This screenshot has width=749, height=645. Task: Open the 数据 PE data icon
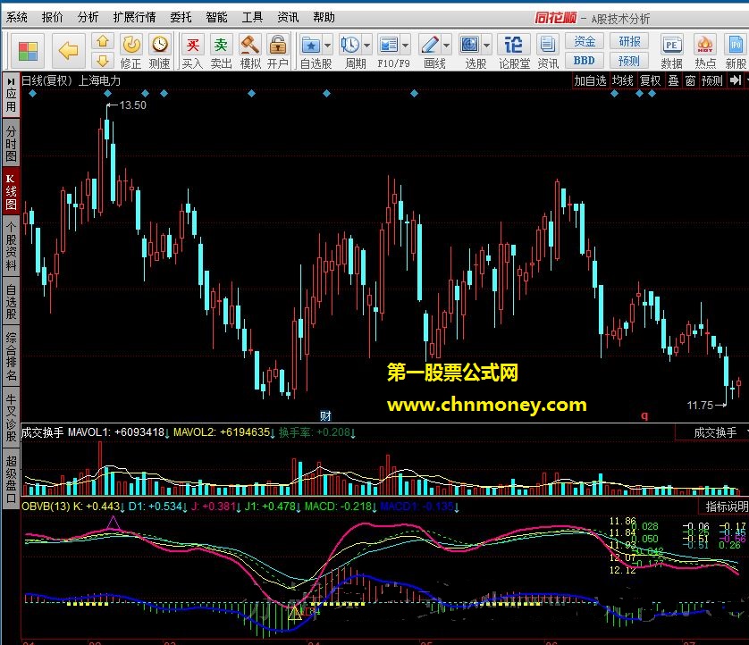coord(671,52)
